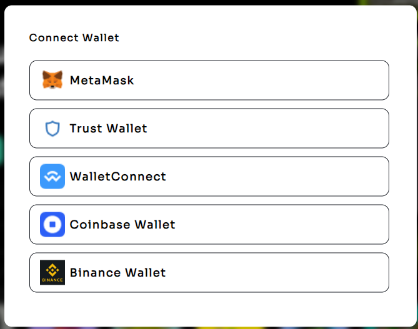Click the Binance yellow logo icon
This screenshot has width=418, height=329.
[52, 273]
